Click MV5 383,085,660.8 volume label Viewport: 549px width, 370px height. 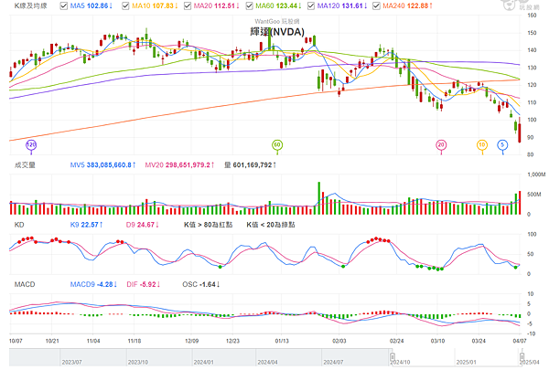pos(102,164)
